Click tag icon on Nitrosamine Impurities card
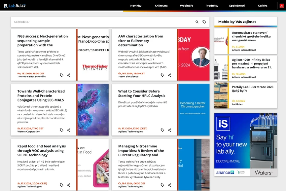 coord(162,185)
